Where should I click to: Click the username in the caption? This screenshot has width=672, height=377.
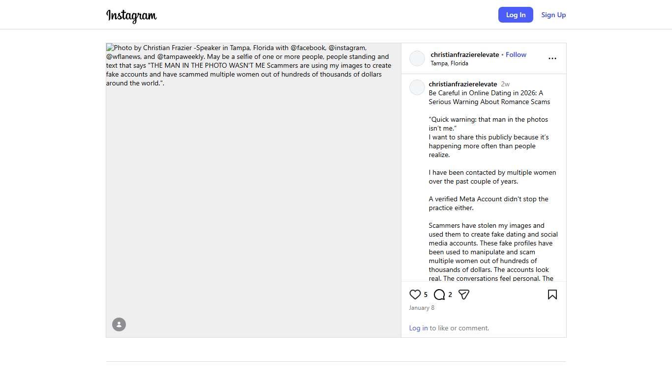462,84
